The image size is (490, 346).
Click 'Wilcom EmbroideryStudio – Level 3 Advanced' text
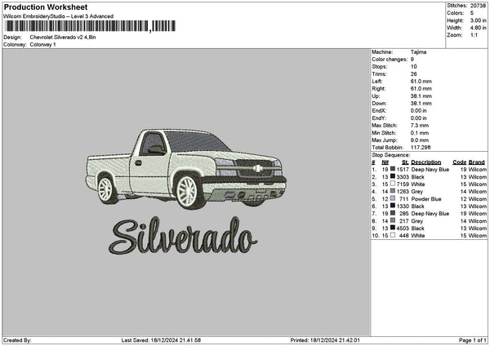[x=59, y=16]
